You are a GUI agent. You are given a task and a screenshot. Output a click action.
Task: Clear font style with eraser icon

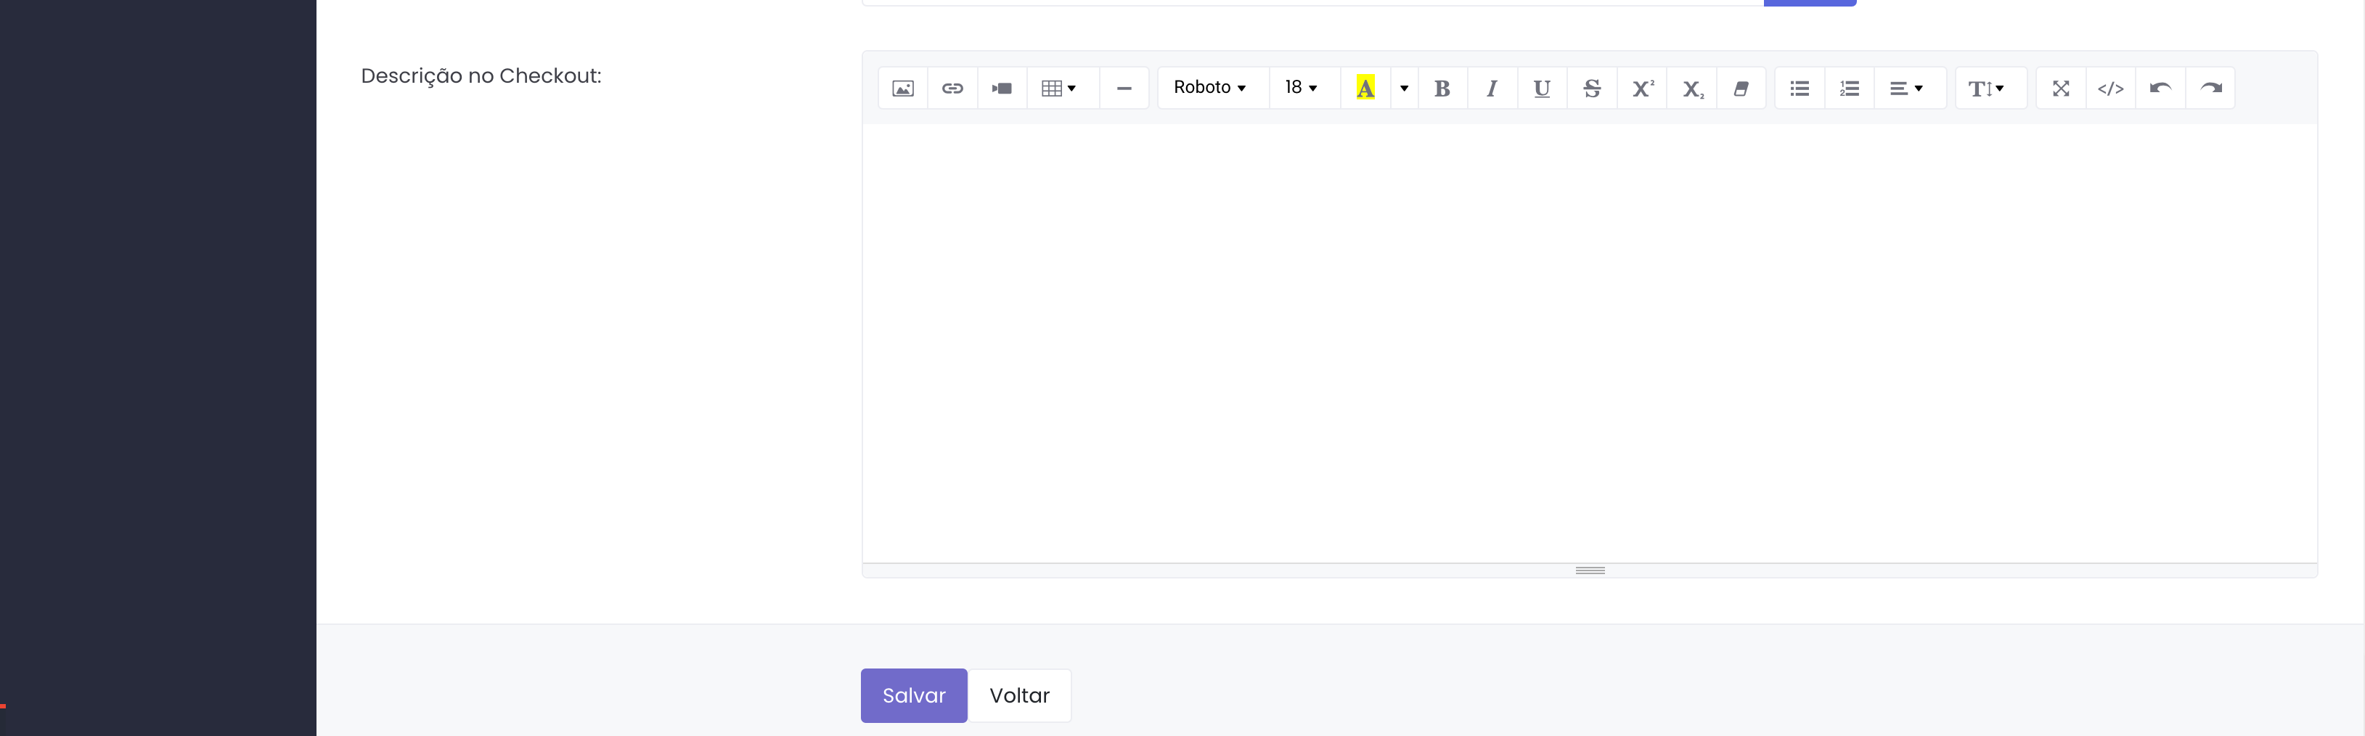pyautogui.click(x=1741, y=88)
